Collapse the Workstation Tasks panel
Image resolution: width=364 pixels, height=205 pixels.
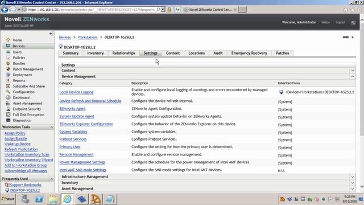[x=52, y=127]
